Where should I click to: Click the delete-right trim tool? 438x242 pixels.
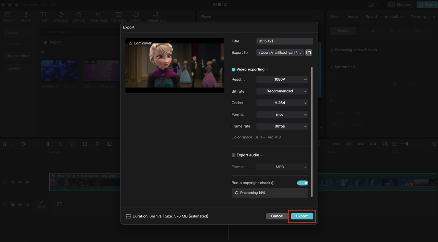[73, 144]
